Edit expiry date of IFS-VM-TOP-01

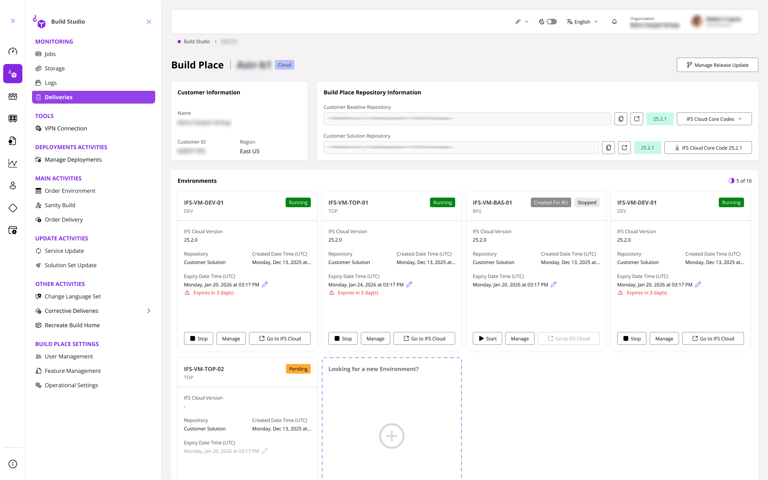pyautogui.click(x=409, y=284)
